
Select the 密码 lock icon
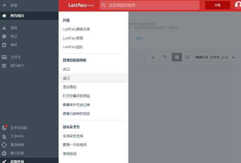tap(4, 28)
